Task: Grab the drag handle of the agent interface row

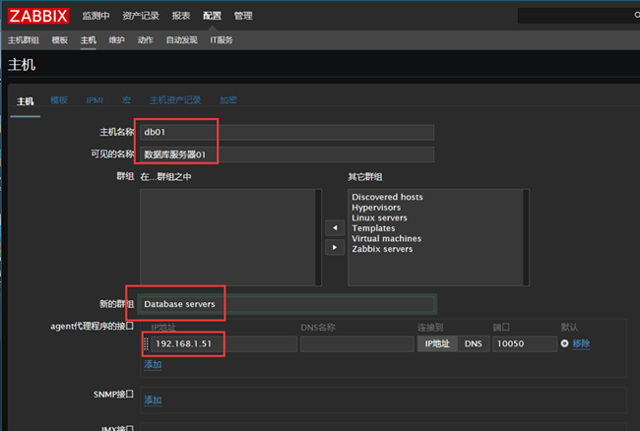Action: point(146,343)
